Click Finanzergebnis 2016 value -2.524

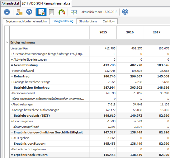tap(138, 121)
